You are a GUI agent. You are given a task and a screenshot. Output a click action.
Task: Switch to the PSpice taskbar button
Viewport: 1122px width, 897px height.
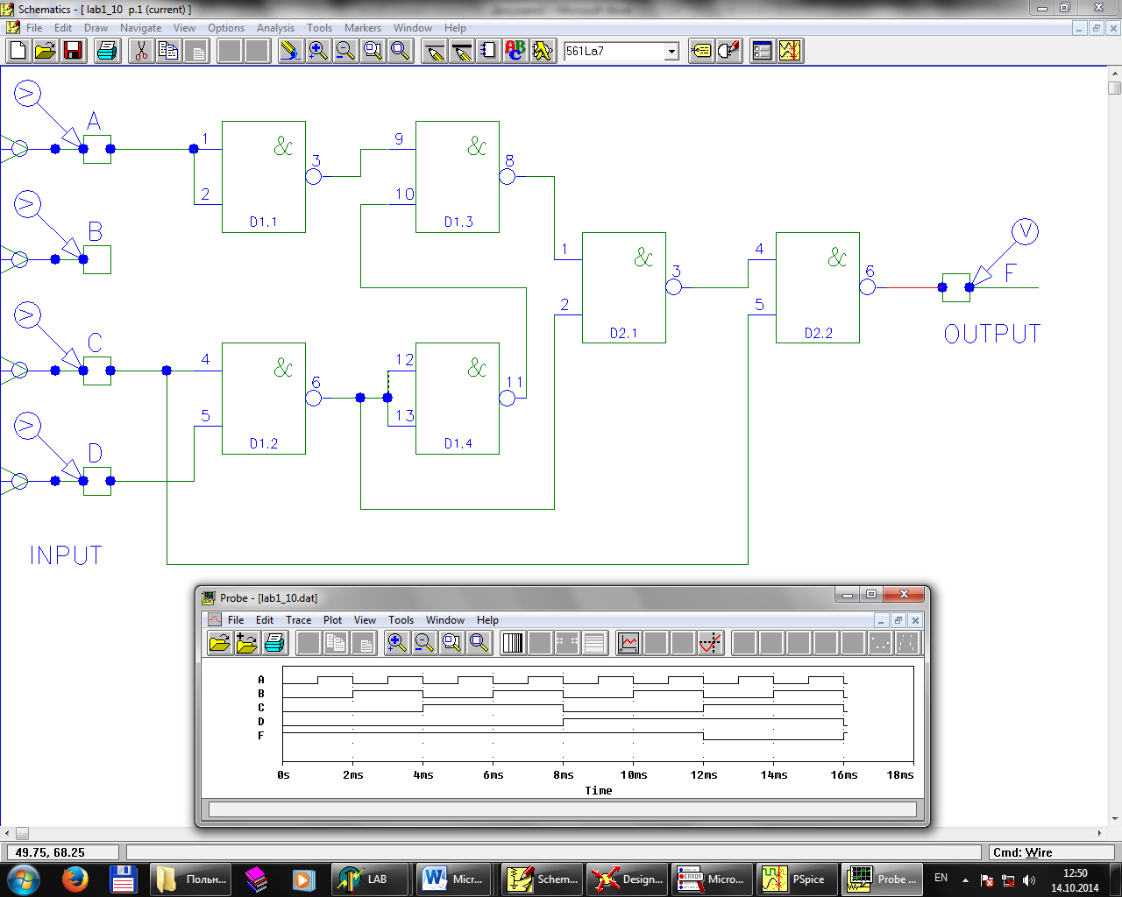point(797,879)
